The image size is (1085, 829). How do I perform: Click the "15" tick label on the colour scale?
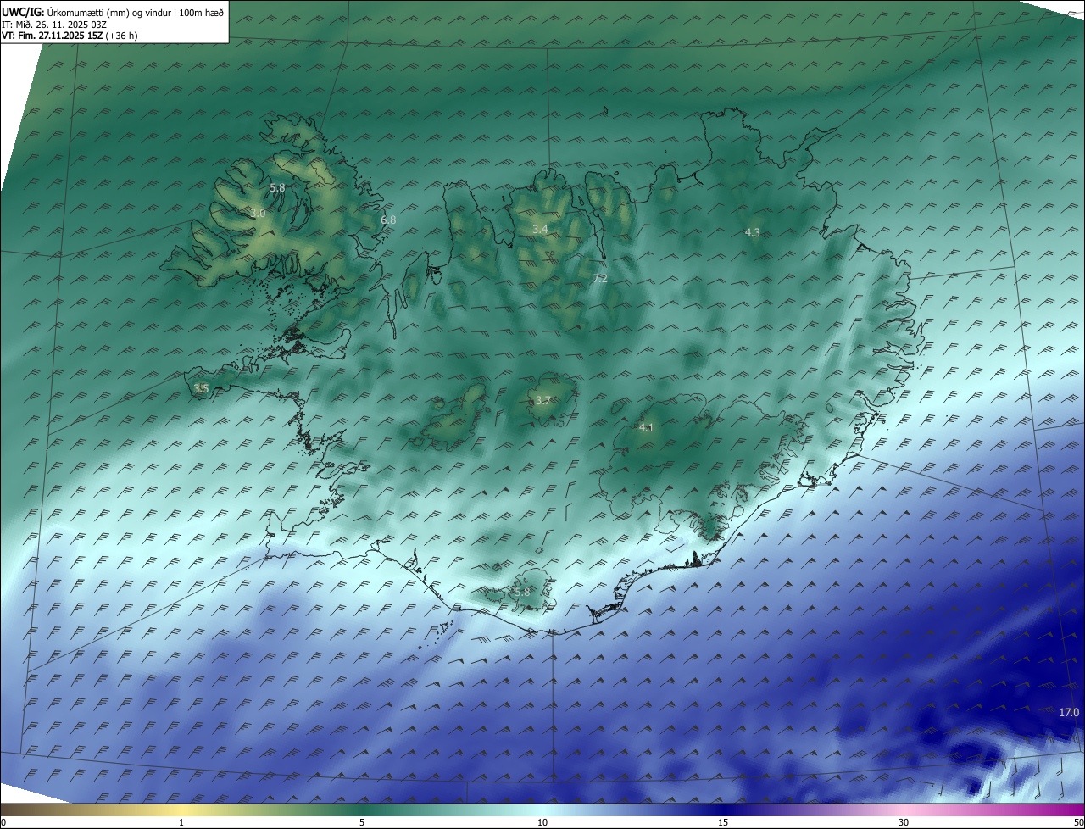[x=723, y=822]
